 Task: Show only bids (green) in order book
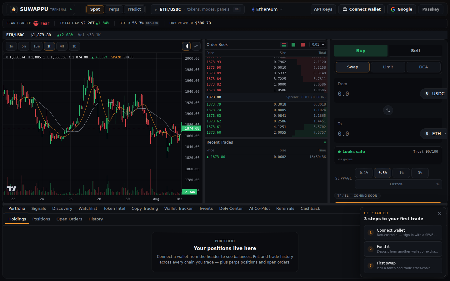pos(293,45)
